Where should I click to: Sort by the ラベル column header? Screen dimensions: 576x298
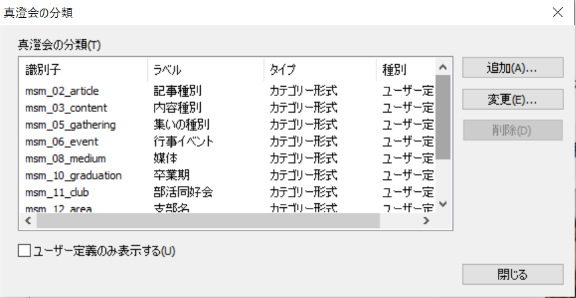point(205,70)
